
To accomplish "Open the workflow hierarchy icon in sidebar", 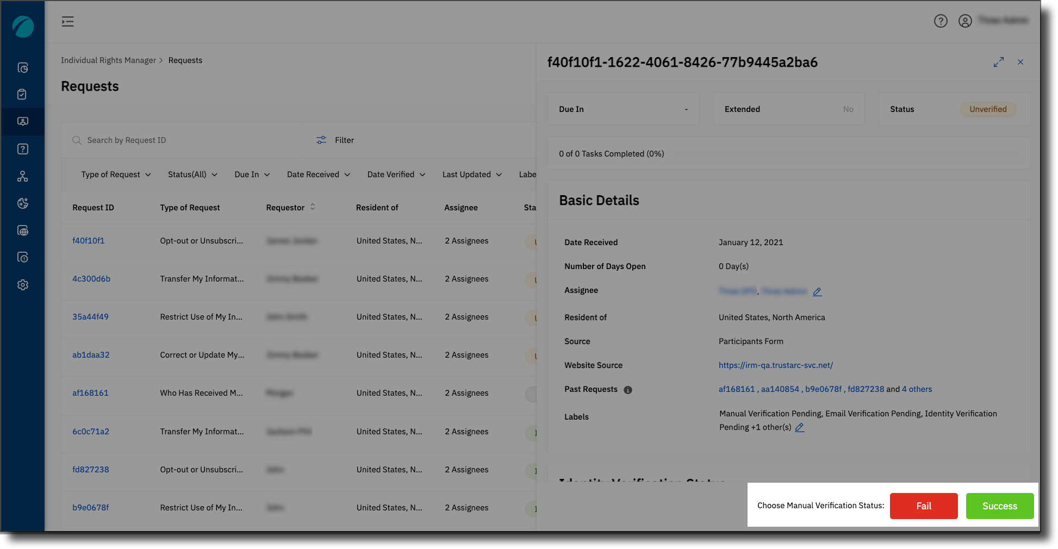I will pos(22,176).
